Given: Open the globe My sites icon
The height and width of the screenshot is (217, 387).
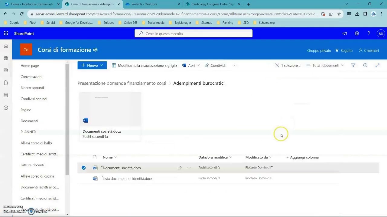Looking at the screenshot, I should (6, 58).
